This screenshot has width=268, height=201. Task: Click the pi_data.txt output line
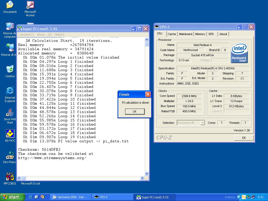(x=76, y=141)
